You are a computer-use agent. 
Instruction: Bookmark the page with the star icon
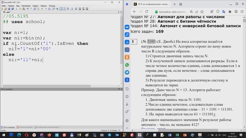202,11
